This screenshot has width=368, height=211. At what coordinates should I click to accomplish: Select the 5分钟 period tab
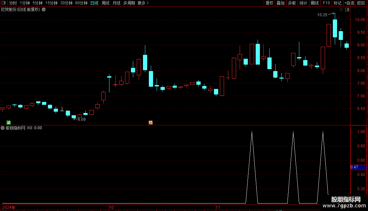pyautogui.click(x=37, y=3)
